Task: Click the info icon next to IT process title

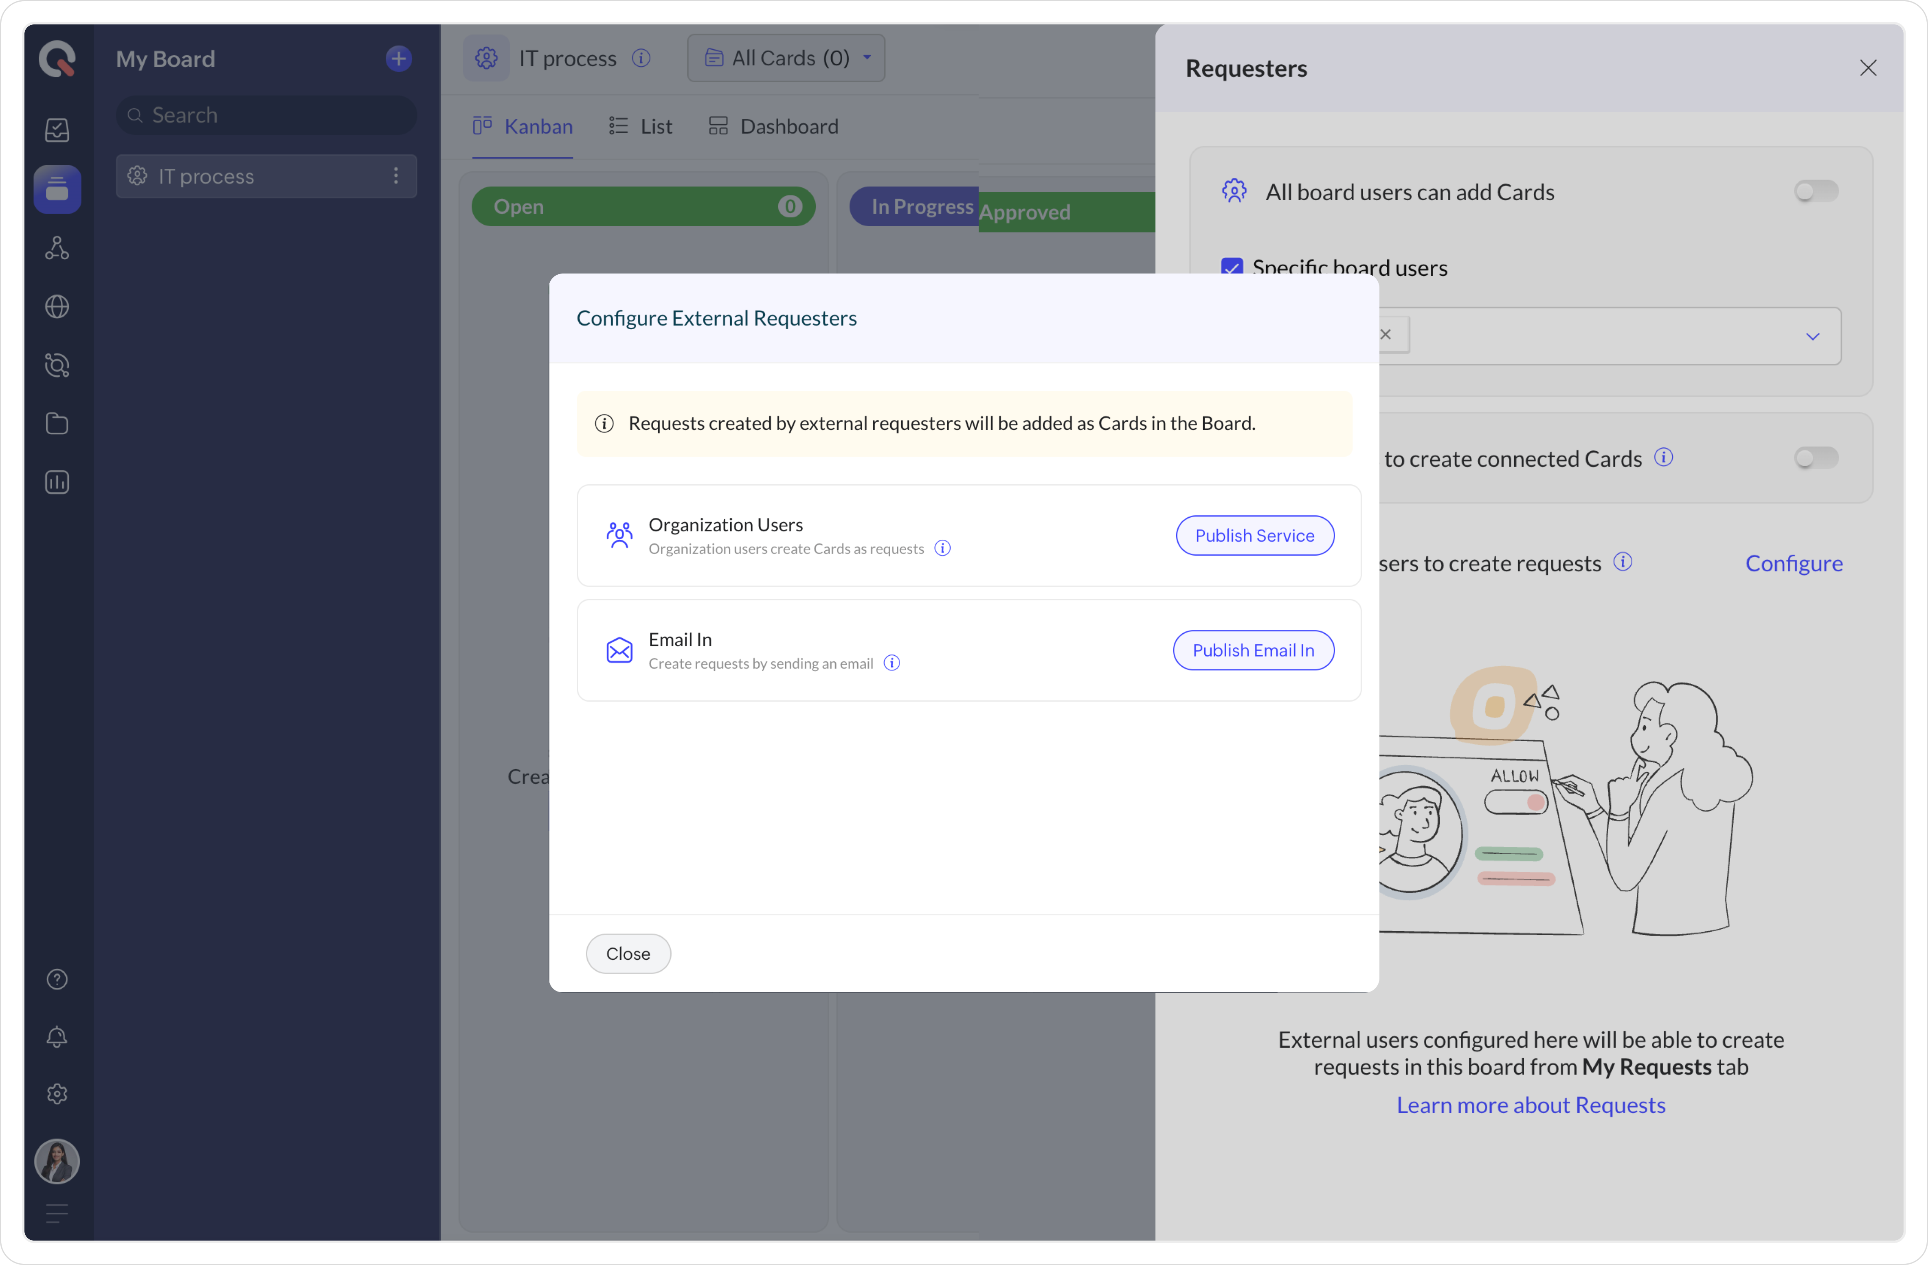Action: point(641,58)
